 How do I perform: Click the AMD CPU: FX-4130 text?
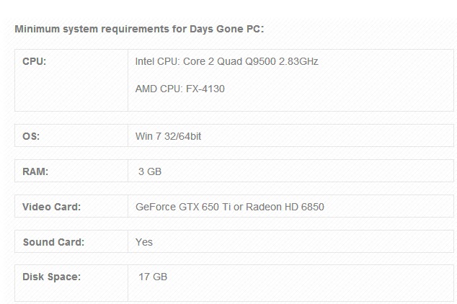pyautogui.click(x=179, y=89)
